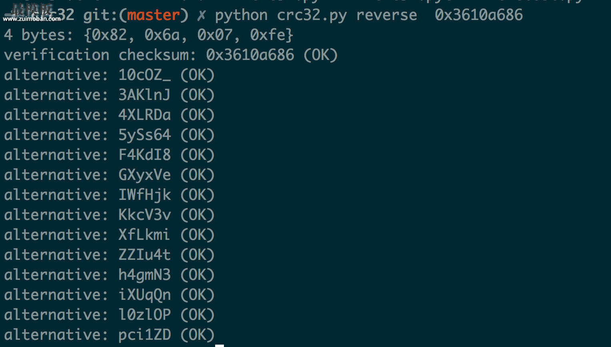Click the verification checksum 0x3610a686 value

click(250, 55)
